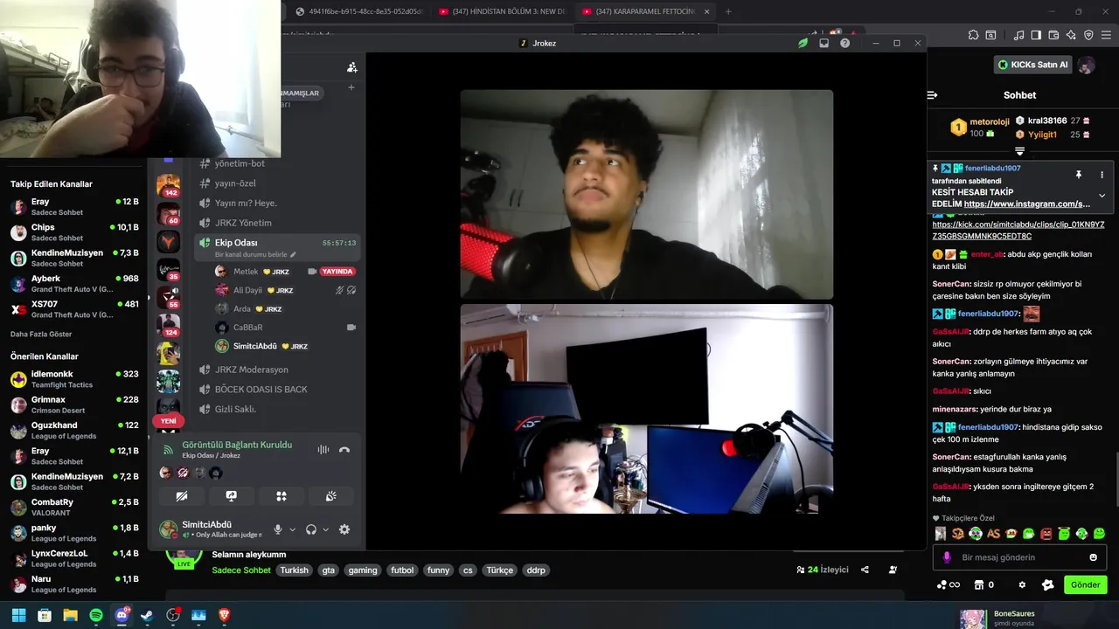Viewport: 1119px width, 629px height.
Task: Edit channel status 'Bir kanal durumu belirle'
Action: [255, 255]
